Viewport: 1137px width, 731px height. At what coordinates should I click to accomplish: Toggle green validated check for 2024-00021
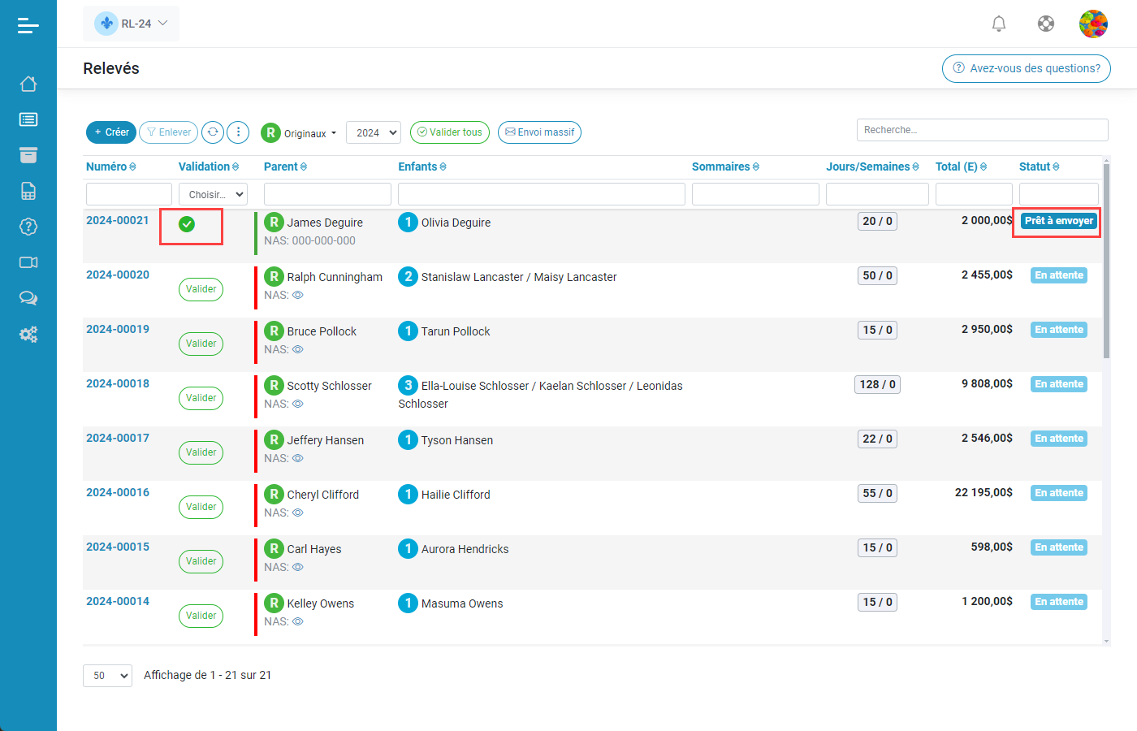pyautogui.click(x=187, y=224)
